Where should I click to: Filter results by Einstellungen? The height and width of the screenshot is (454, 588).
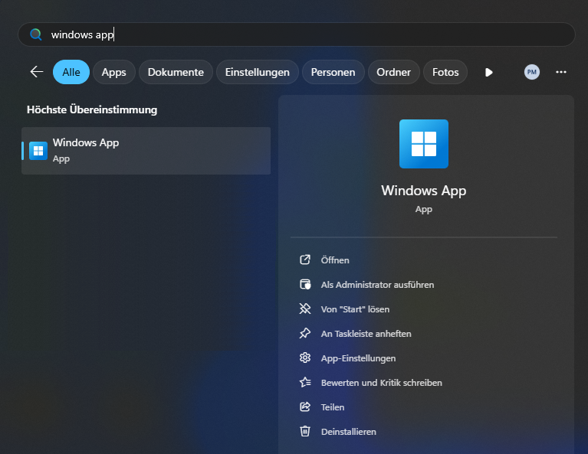[x=258, y=72]
